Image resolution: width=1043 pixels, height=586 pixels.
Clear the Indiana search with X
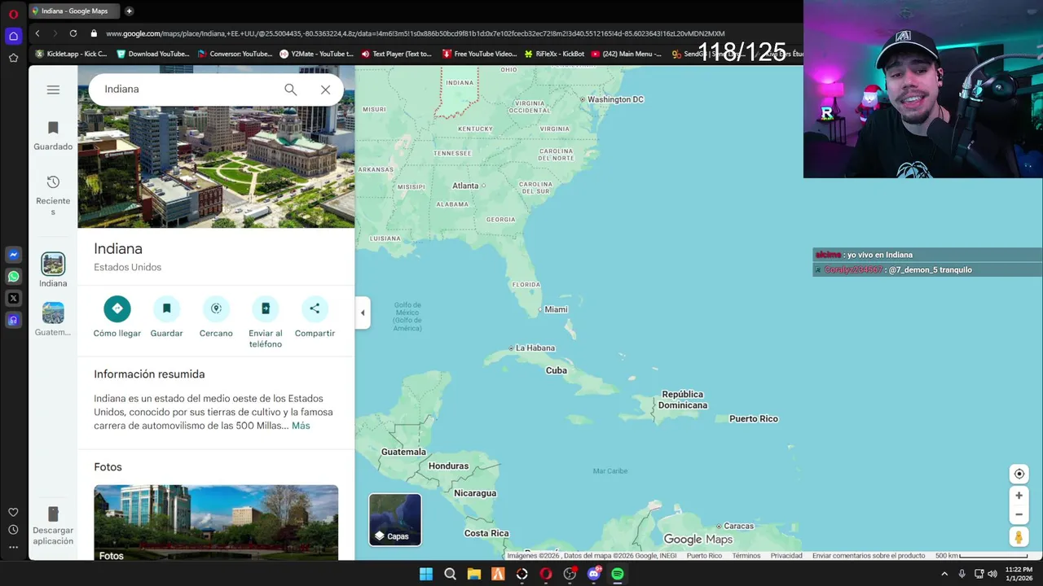(325, 90)
